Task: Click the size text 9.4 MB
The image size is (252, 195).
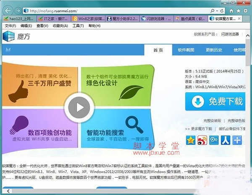Action: 201,77
